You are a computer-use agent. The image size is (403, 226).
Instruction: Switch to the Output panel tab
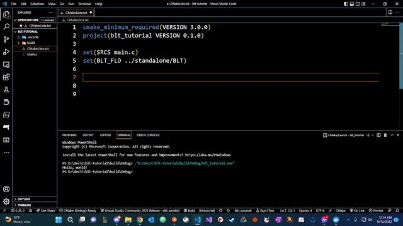88,135
